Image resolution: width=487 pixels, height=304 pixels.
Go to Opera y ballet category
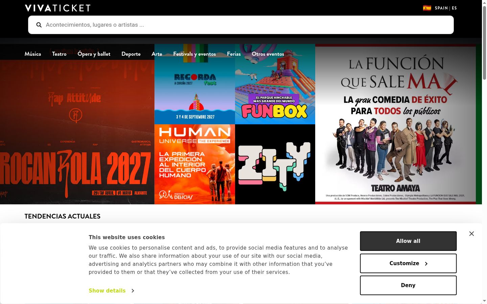(x=94, y=54)
